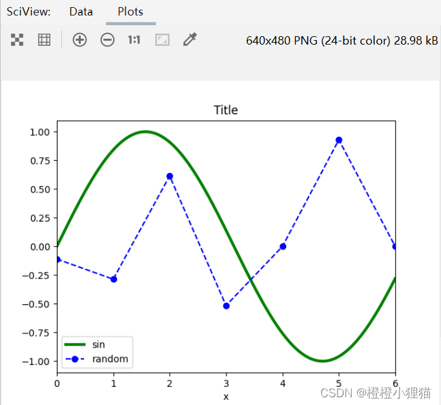Viewport: 441px width, 405px height.
Task: Toggle the transparency chessboard background
Action: point(17,40)
